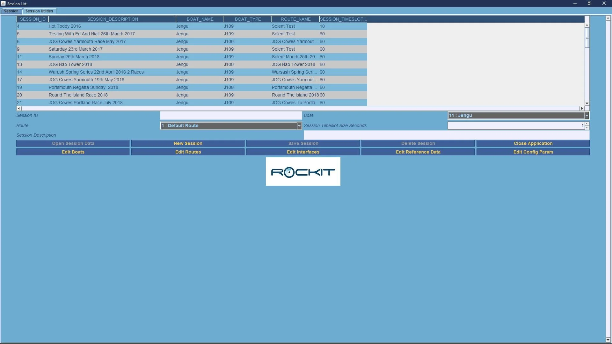Click Open Session Data
The width and height of the screenshot is (612, 344).
(x=73, y=143)
